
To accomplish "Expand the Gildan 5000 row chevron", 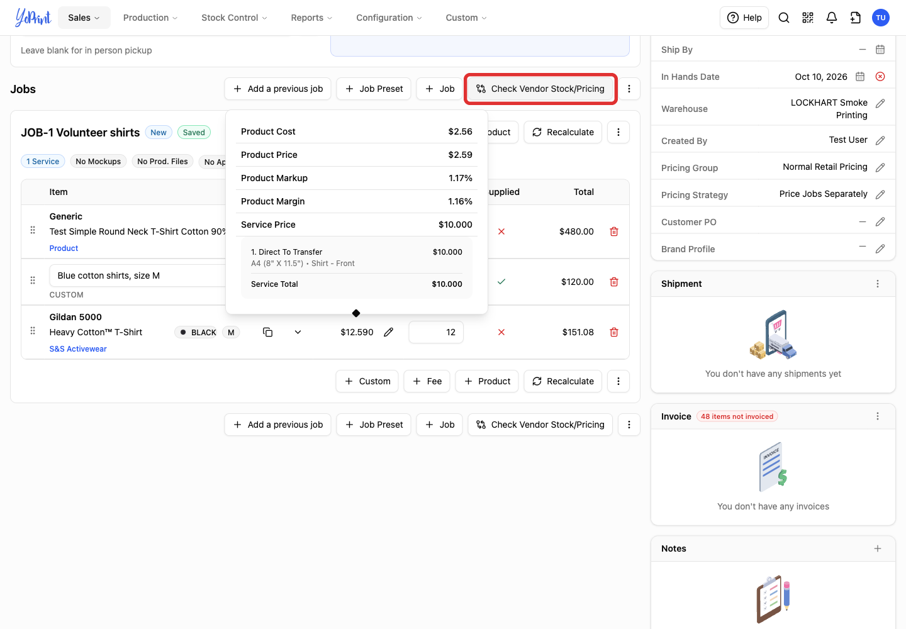I will click(298, 332).
